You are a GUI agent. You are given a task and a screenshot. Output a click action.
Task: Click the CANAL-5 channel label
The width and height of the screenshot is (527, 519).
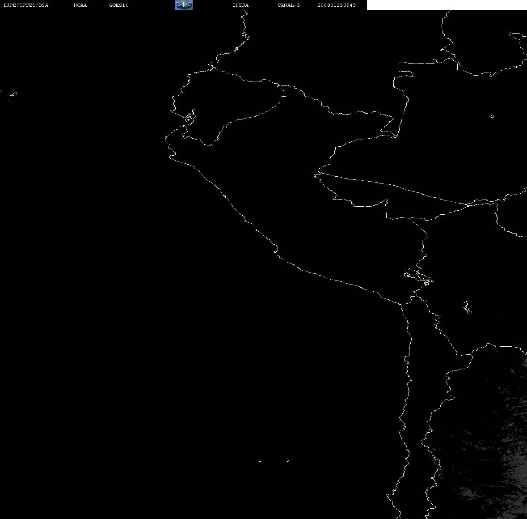click(289, 5)
